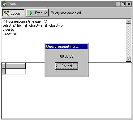Maximize the Form1 window
This screenshot has height=120, width=133.
tap(123, 4)
